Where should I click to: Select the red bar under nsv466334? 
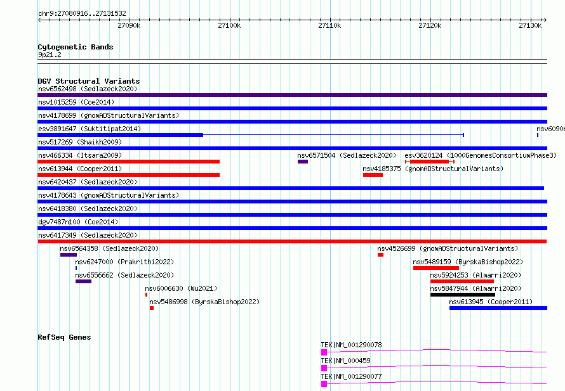coord(129,162)
